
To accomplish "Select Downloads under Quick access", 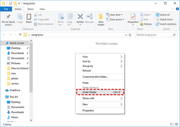I will click(17, 53).
